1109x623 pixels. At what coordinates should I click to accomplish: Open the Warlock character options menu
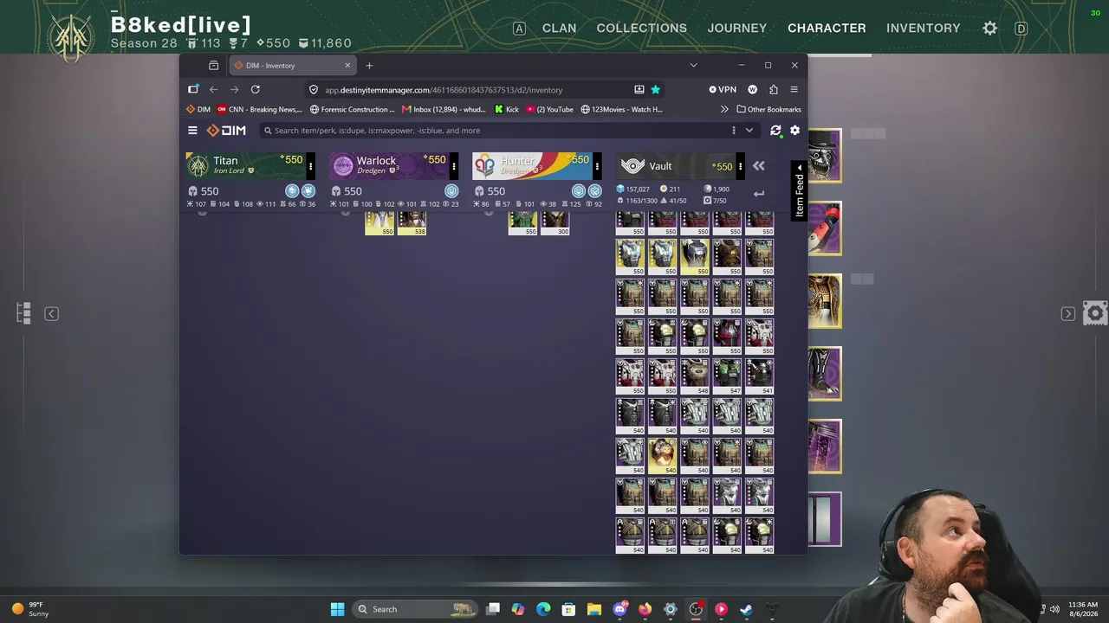click(x=454, y=166)
